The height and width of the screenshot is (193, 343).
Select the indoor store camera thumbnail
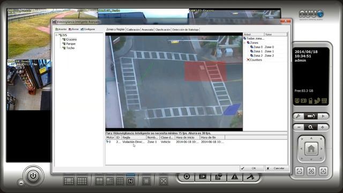coord(28,85)
